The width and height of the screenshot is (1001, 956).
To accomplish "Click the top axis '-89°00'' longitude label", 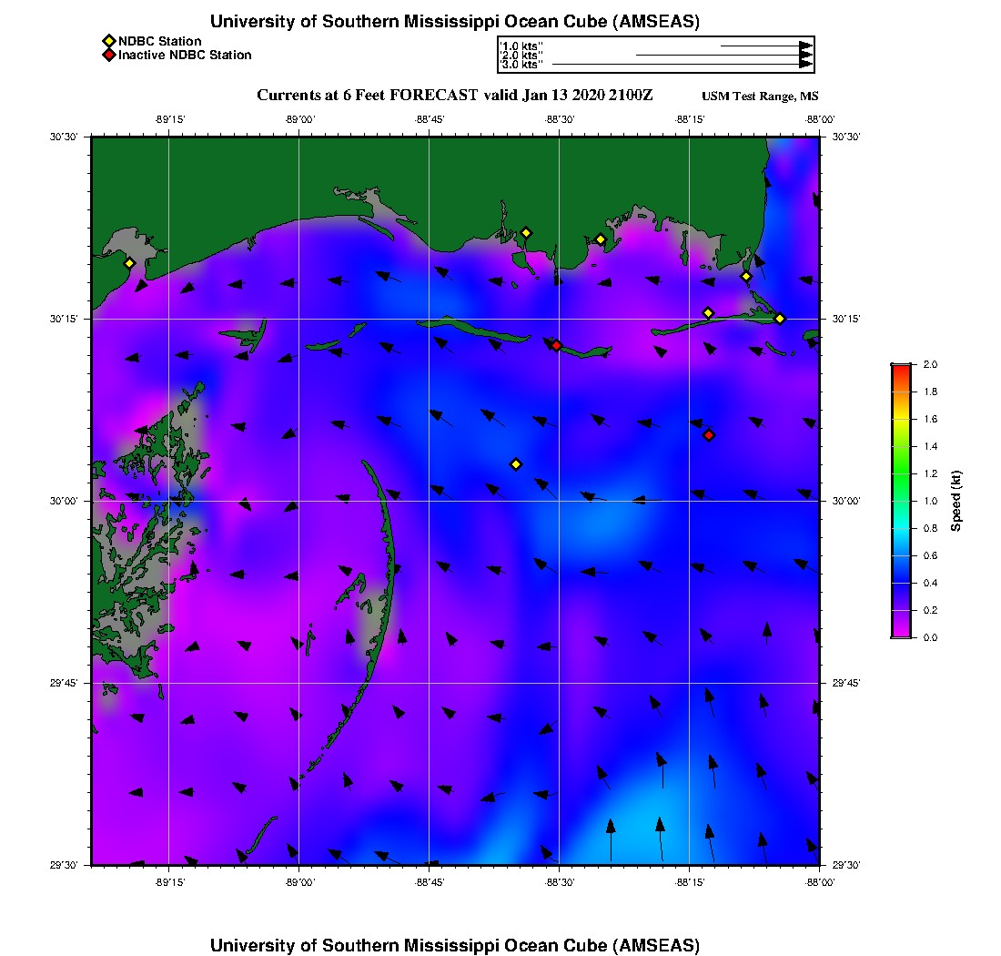I will pos(300,119).
